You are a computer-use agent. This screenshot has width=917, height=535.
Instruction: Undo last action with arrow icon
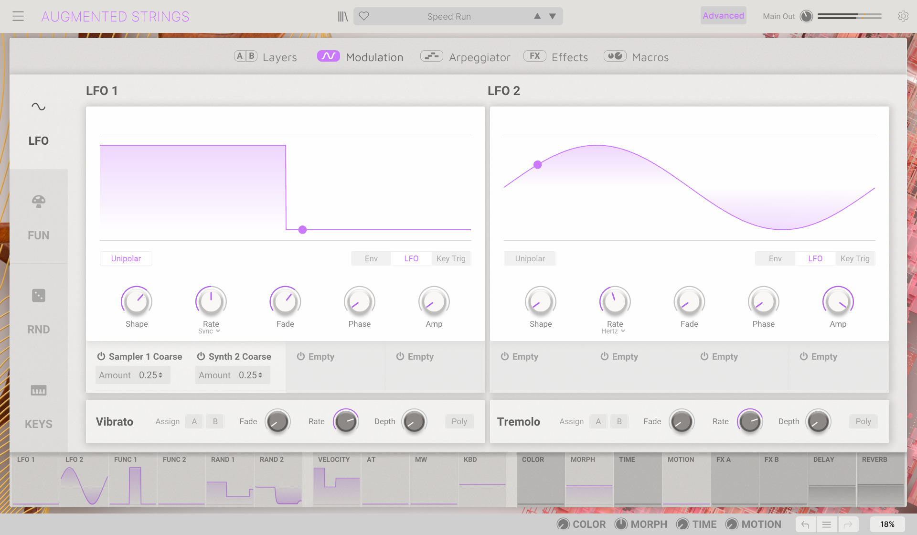pos(805,524)
